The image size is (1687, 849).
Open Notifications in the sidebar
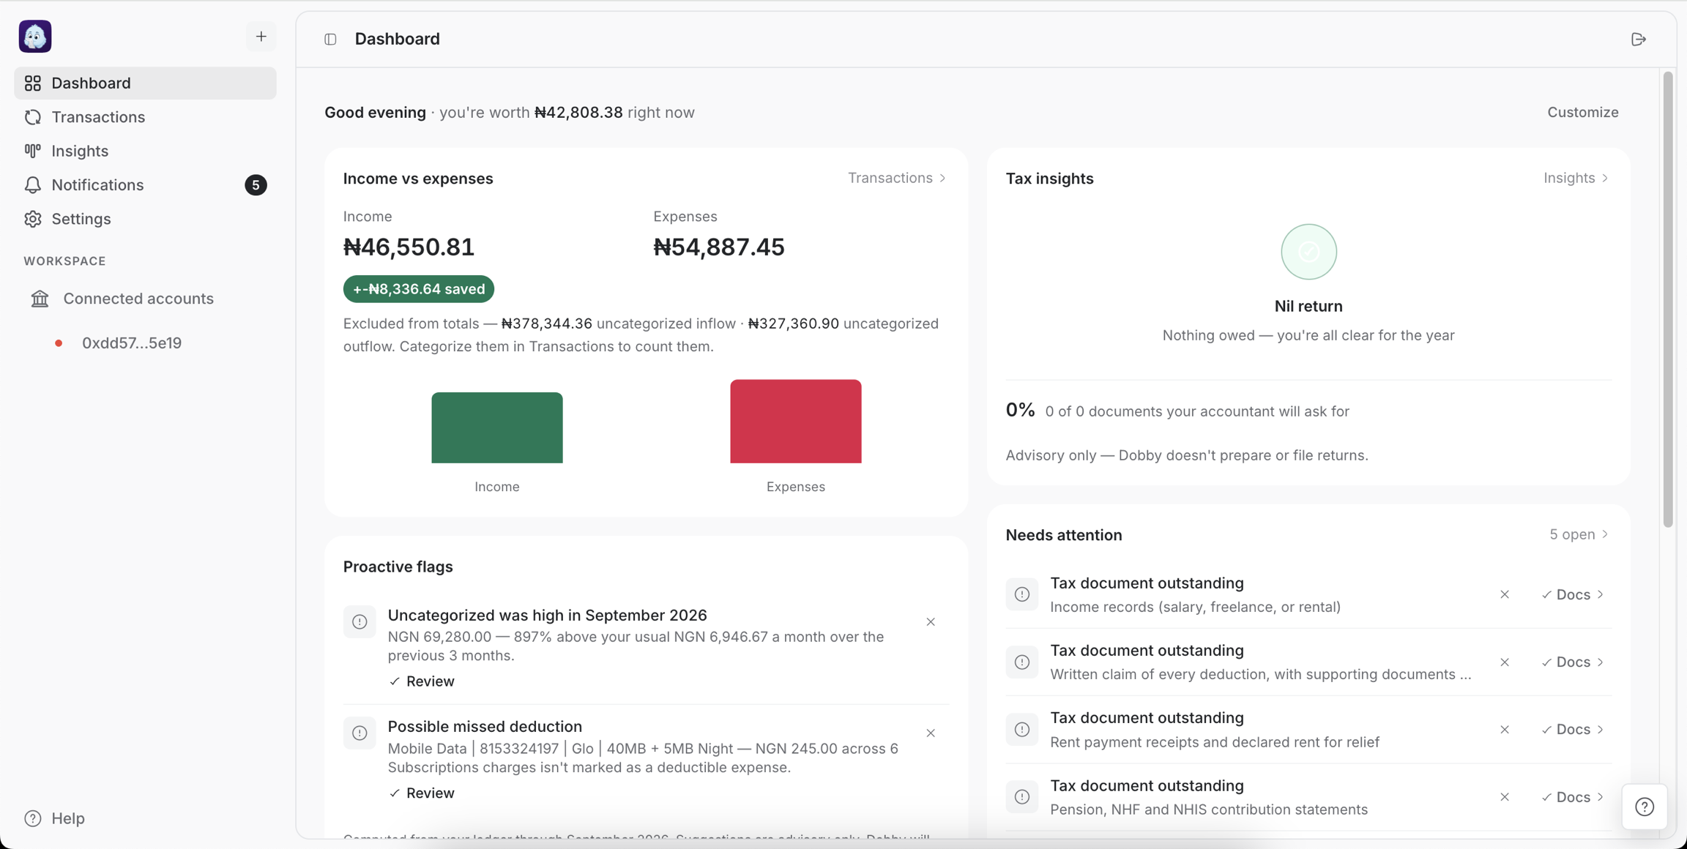[x=145, y=185]
